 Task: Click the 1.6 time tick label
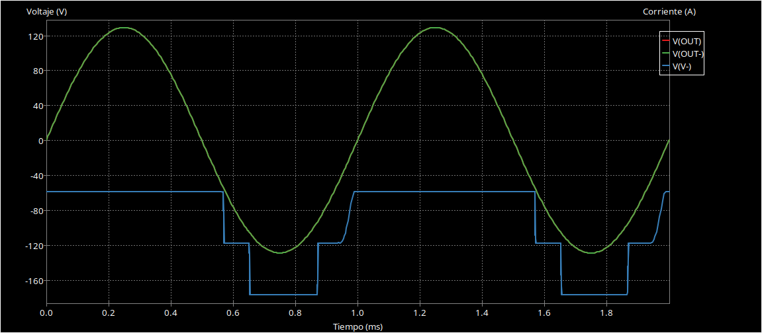pyautogui.click(x=544, y=313)
